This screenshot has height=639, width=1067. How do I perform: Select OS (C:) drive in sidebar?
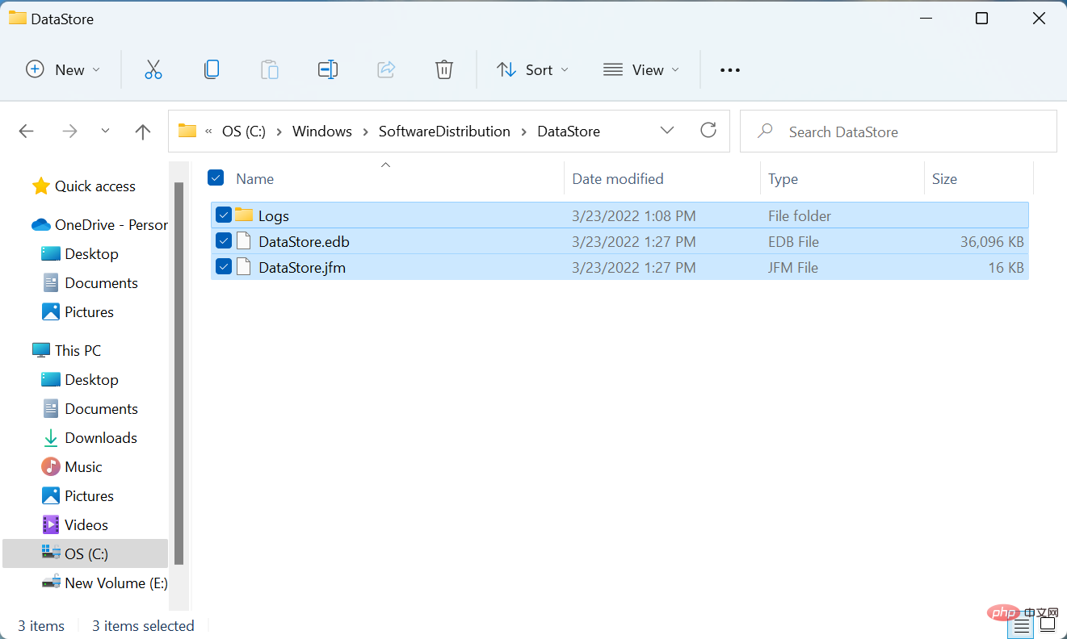tap(85, 554)
